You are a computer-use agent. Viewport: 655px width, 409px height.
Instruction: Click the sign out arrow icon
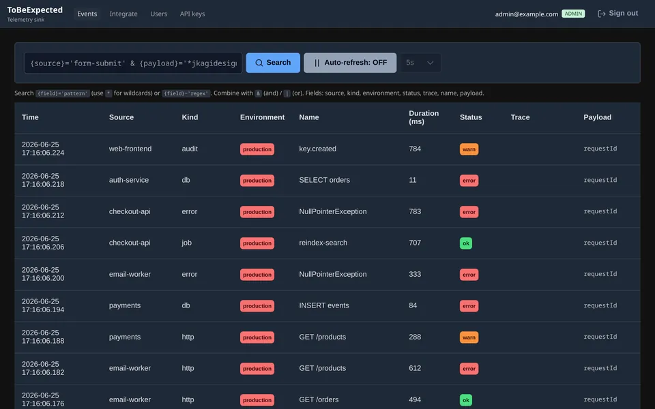coord(602,14)
